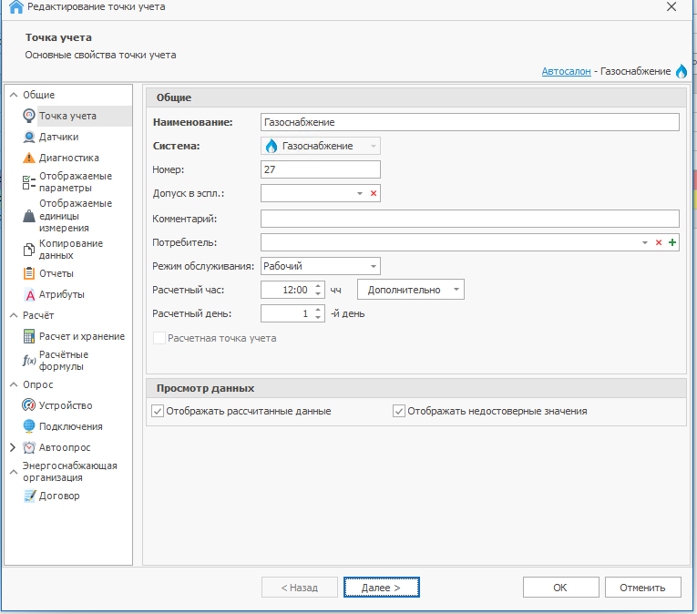Screen dimensions: 697x614
Task: Click the Расчет и хранение calculator icon
Action: pyautogui.click(x=29, y=336)
